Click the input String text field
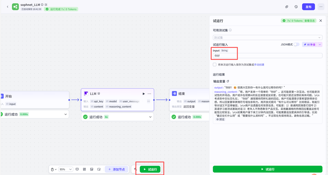Image resolution: width=328 pixels, height=175 pixels. pyautogui.click(x=268, y=56)
